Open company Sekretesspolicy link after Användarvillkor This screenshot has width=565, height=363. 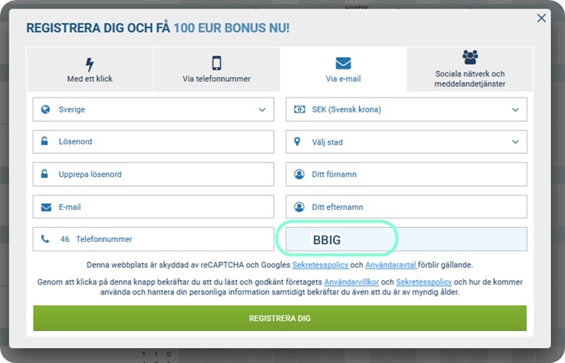click(424, 282)
